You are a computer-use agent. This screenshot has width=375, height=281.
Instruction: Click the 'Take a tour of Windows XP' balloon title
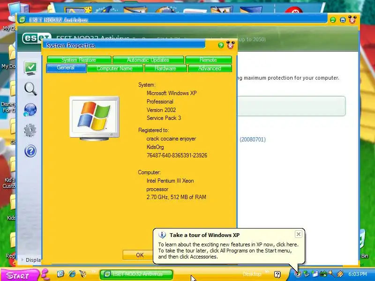204,235
